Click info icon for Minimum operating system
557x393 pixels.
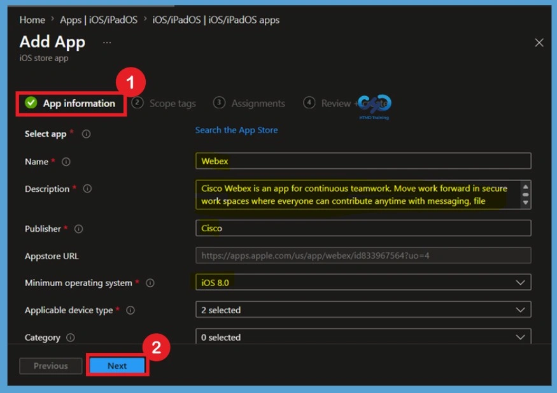tap(150, 283)
